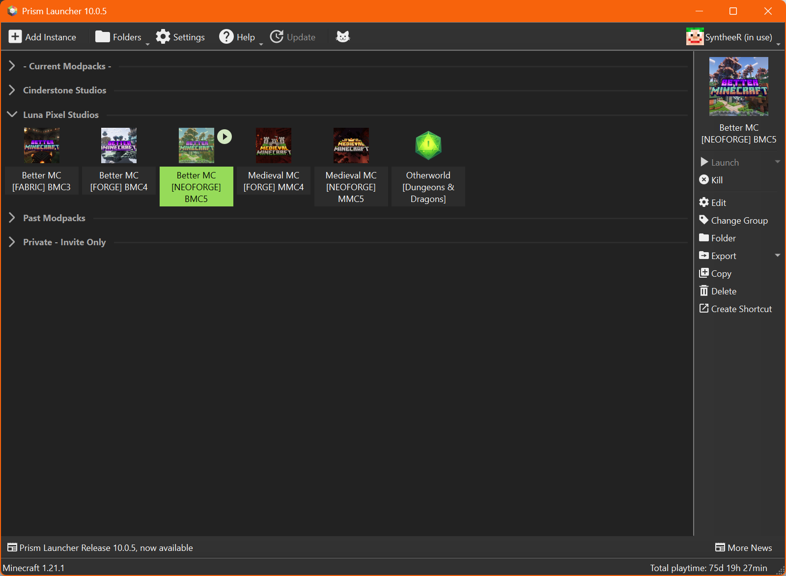Click the Change Group tag icon

704,220
